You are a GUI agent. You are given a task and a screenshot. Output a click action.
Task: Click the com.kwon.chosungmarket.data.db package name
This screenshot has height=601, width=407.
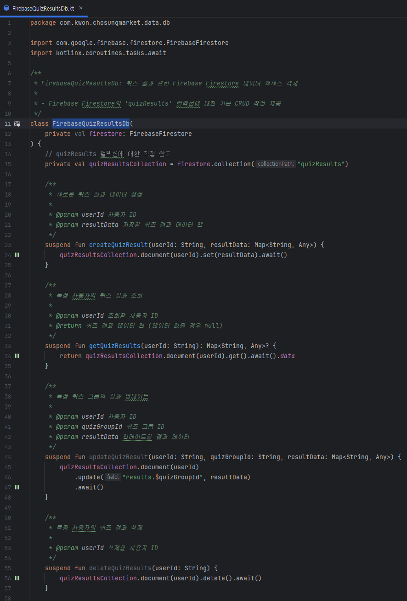[115, 22]
